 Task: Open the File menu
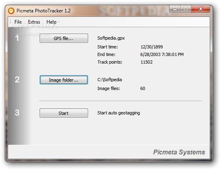tap(18, 22)
